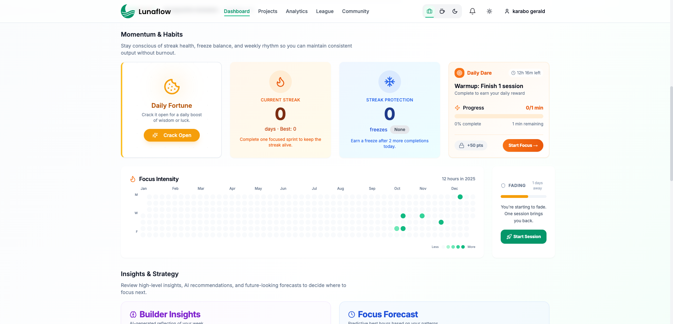
Task: Click the sun theme icon in the header
Action: [x=489, y=11]
